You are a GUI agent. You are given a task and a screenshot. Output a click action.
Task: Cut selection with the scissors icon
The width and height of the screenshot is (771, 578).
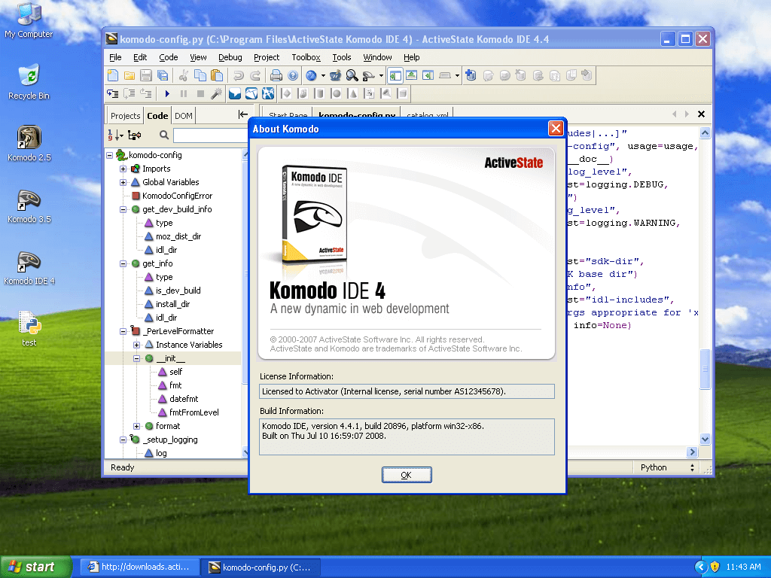(184, 75)
